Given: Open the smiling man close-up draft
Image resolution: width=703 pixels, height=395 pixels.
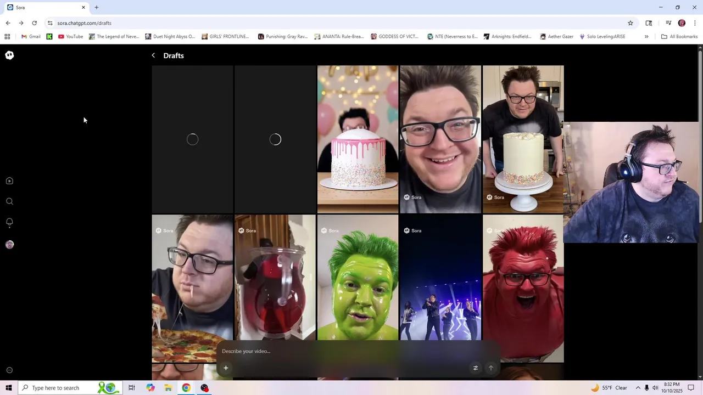Looking at the screenshot, I should 440,139.
